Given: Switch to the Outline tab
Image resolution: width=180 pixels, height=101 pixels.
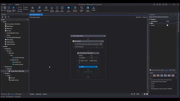Looking at the screenshot, I should point(172,70).
